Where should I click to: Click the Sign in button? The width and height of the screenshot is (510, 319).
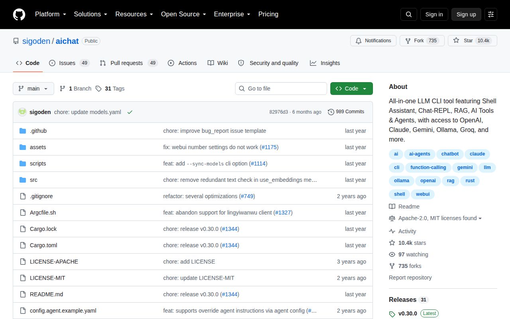(434, 14)
